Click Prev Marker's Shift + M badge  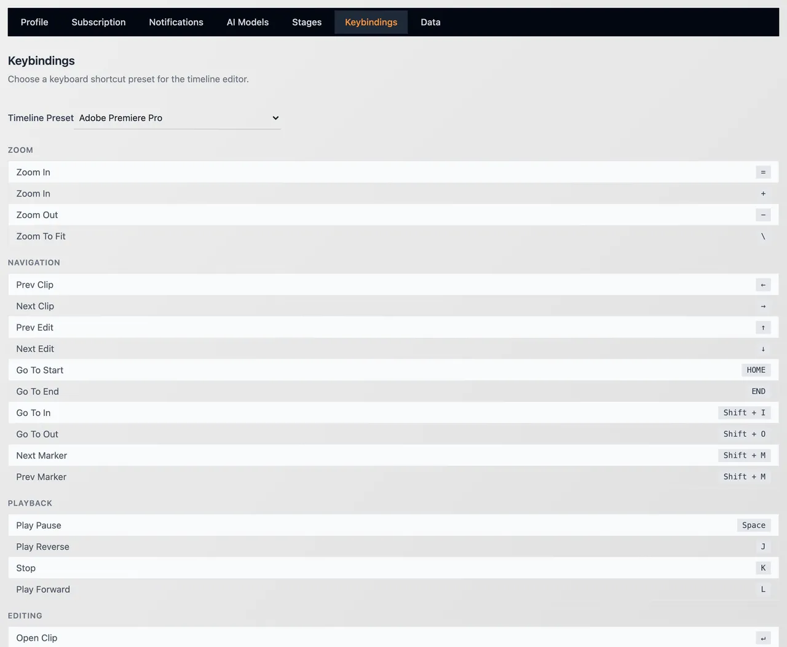click(x=744, y=477)
